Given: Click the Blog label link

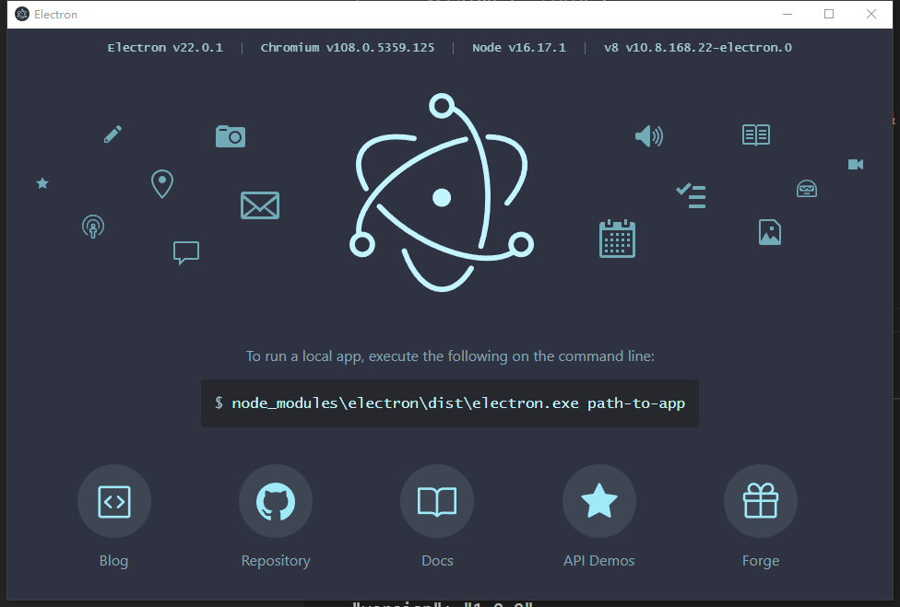Looking at the screenshot, I should tap(113, 561).
